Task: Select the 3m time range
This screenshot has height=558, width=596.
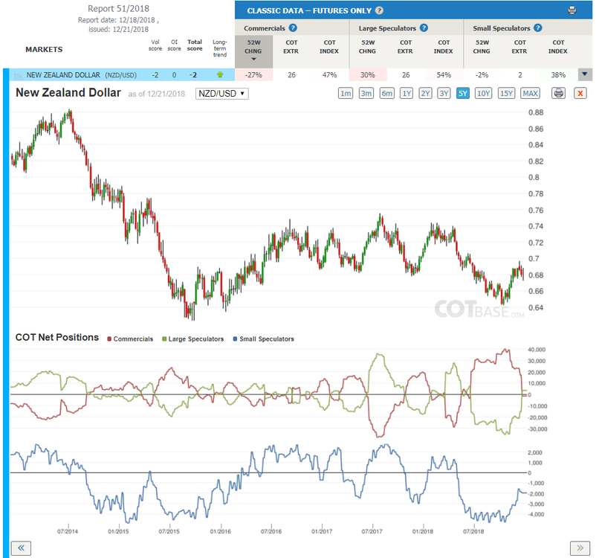Action: (x=366, y=93)
